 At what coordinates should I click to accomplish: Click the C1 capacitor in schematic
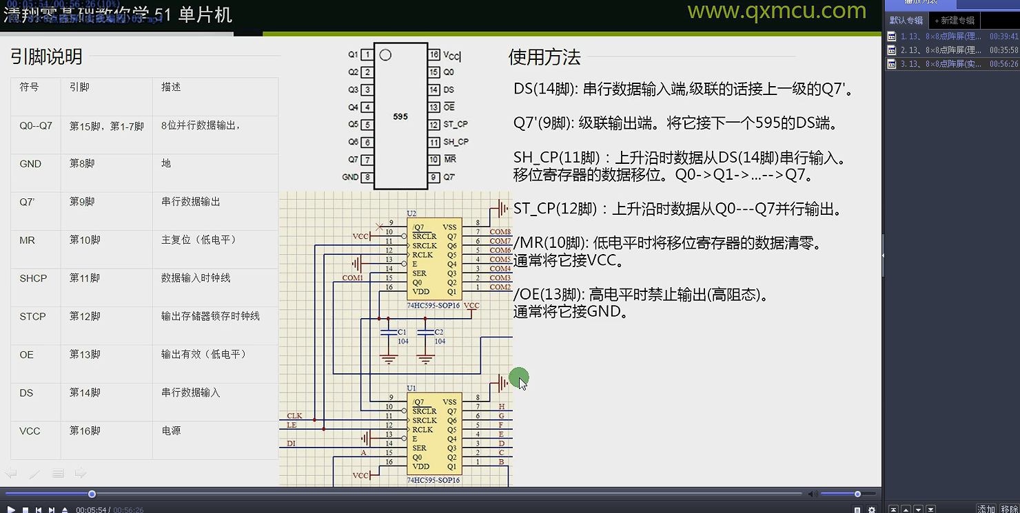pos(389,333)
